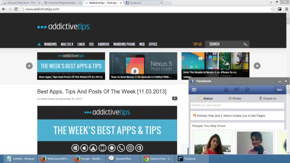This screenshot has width=290, height=163.
Task: Switch to Chrome Web Store tab
Action: pos(22,3)
